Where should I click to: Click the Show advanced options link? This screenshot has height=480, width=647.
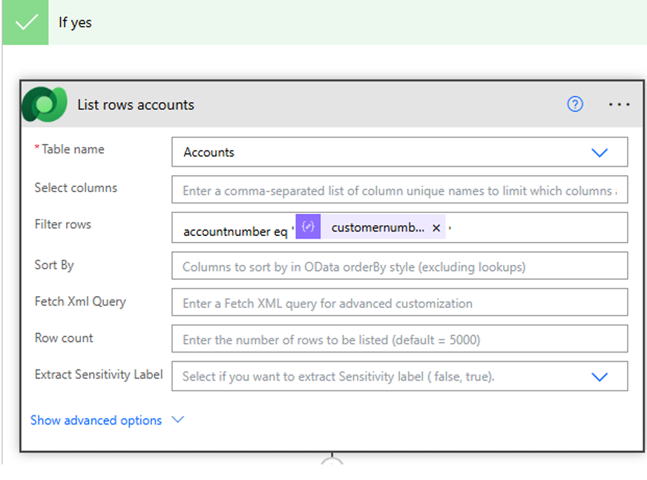click(96, 420)
